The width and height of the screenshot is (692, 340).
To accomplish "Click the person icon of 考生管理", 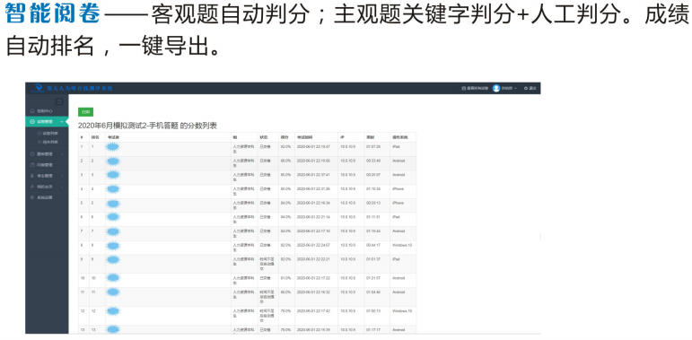I will click(x=32, y=176).
